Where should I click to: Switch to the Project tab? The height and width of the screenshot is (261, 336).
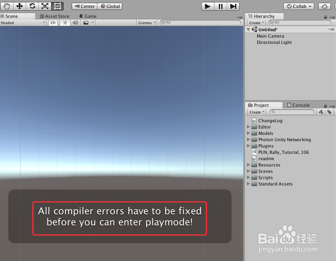point(264,105)
